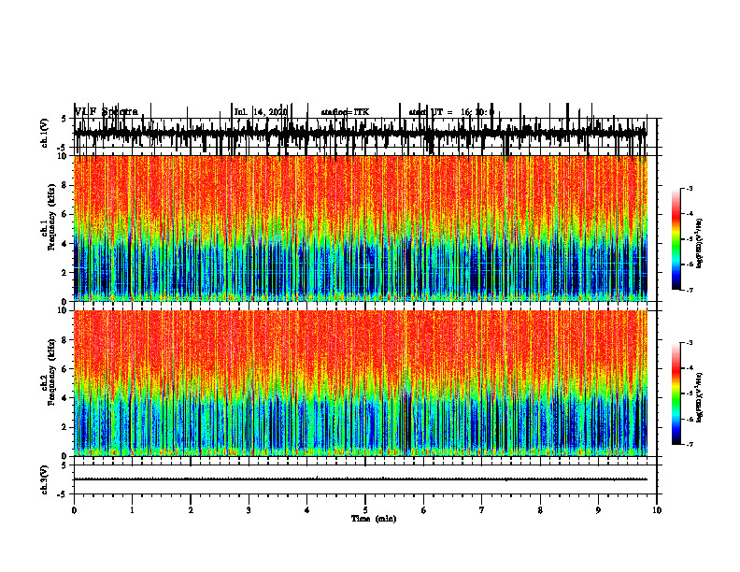Click tick "1" on the time axis
The height and width of the screenshot is (572, 740).
pos(132,510)
